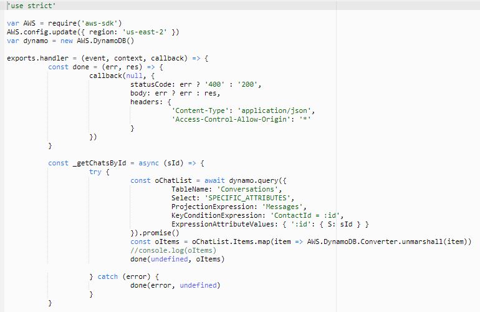Click the }).promise() call
The width and height of the screenshot is (480, 312).
tap(155, 233)
